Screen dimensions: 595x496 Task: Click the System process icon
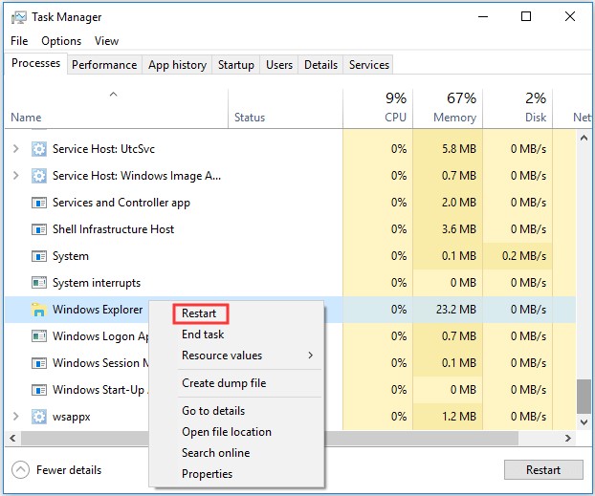[x=38, y=256]
